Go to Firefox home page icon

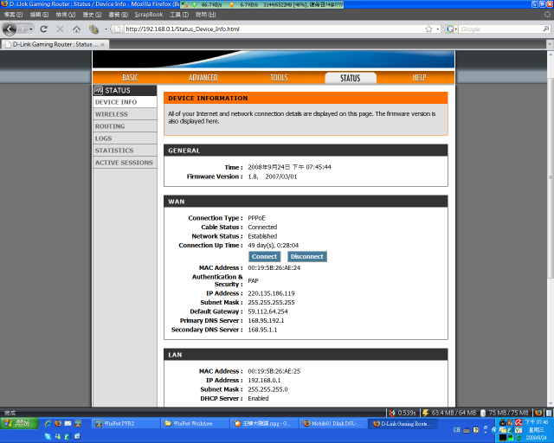click(x=76, y=29)
